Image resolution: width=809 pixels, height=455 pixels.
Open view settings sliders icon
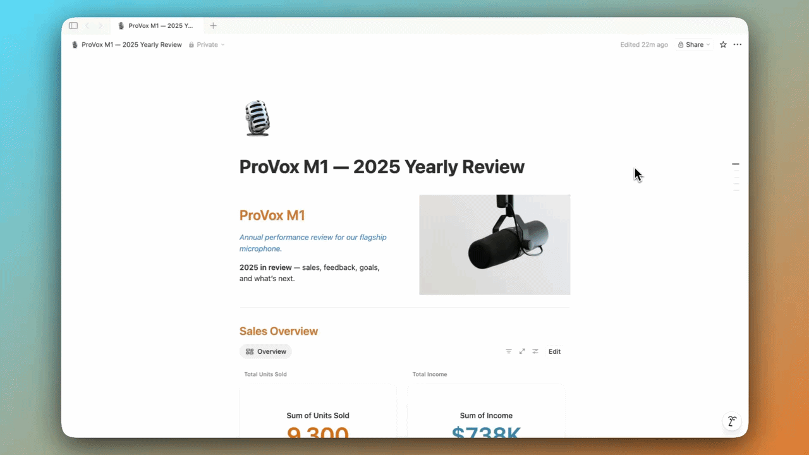pyautogui.click(x=535, y=351)
